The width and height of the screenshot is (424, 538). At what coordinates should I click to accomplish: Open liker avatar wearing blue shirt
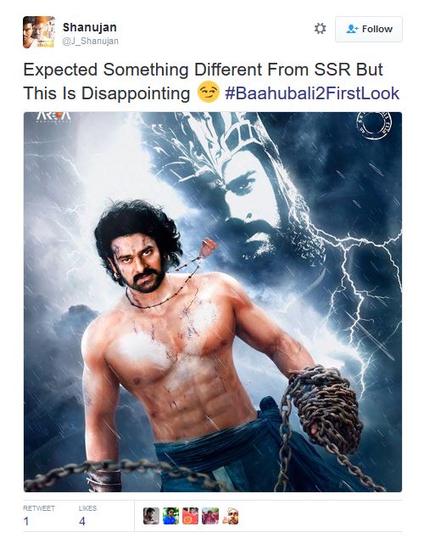(x=170, y=516)
